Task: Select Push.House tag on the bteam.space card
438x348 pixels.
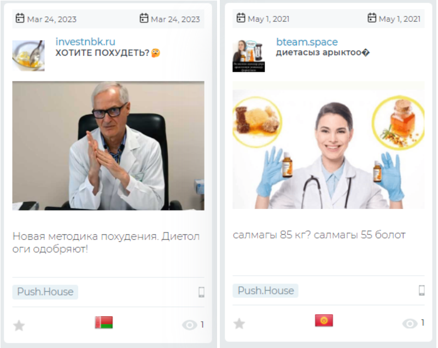Action: pyautogui.click(x=266, y=291)
